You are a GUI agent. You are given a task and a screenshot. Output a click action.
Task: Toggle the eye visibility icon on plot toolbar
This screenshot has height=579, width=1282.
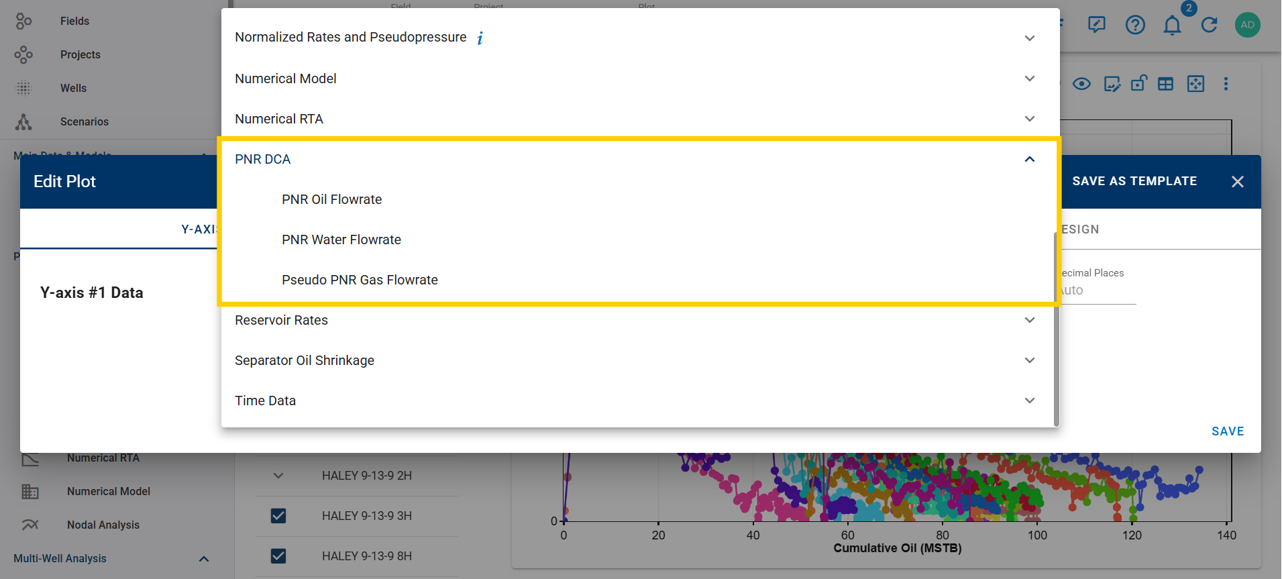pos(1081,84)
